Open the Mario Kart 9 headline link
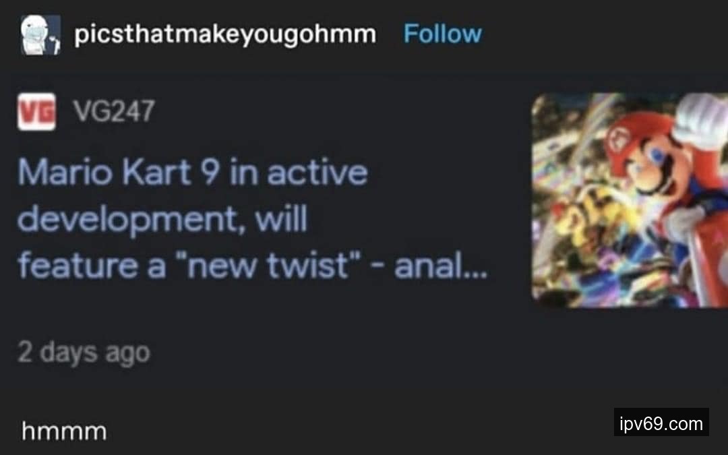Image resolution: width=728 pixels, height=455 pixels. point(253,219)
